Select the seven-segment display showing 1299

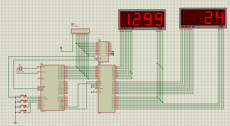[142, 20]
